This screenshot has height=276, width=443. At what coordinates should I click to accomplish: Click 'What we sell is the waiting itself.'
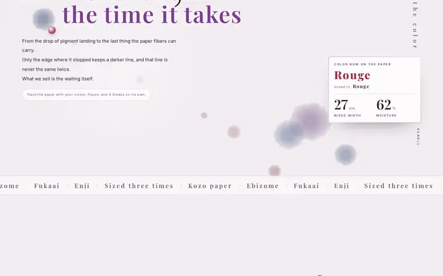pos(58,79)
